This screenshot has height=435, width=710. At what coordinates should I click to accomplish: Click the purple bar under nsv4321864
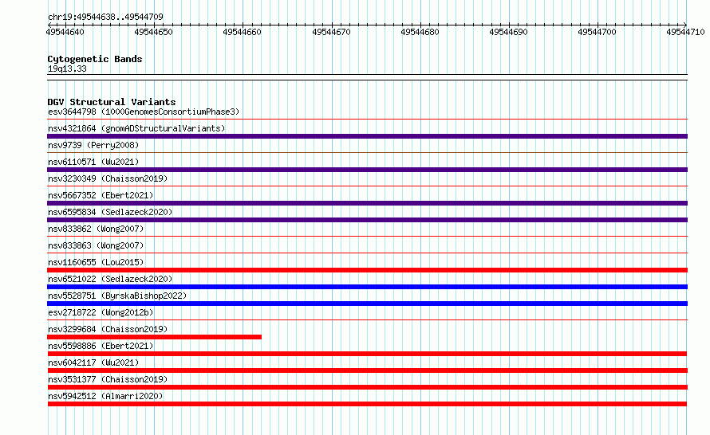point(367,136)
